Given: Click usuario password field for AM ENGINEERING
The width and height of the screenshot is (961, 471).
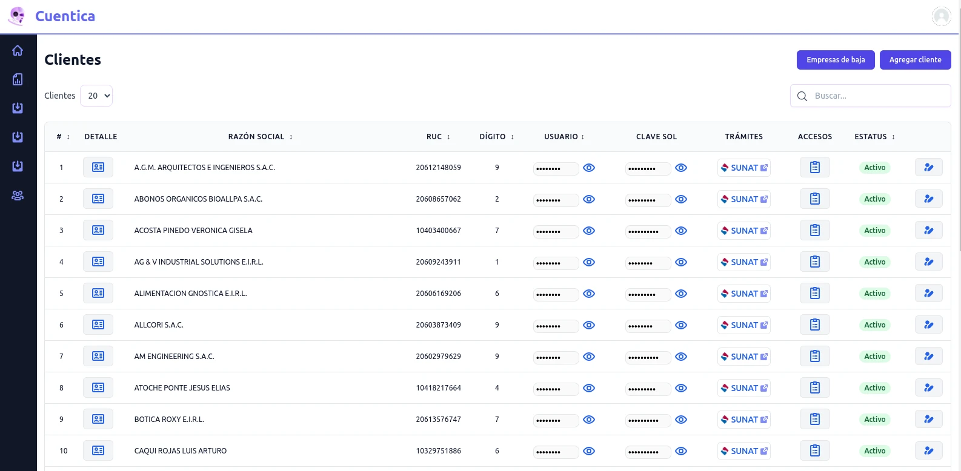Looking at the screenshot, I should click(556, 357).
